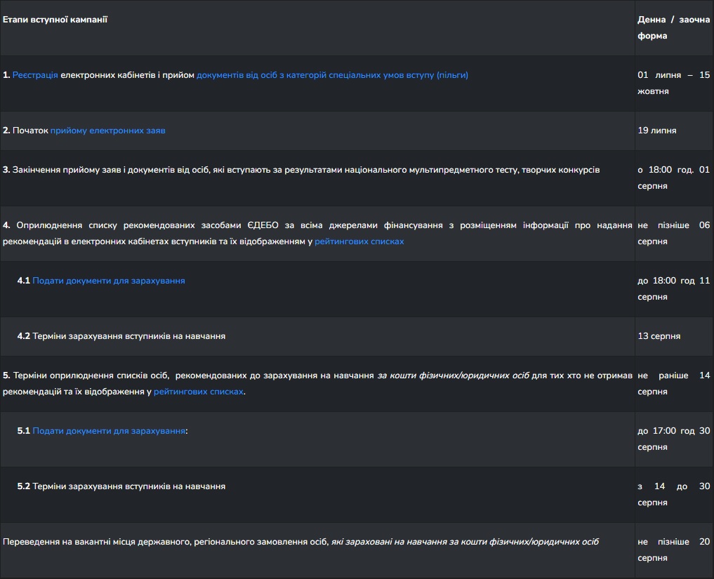
Task: Click the 'не пізніше 20 серпня' cell
Action: coord(673,550)
